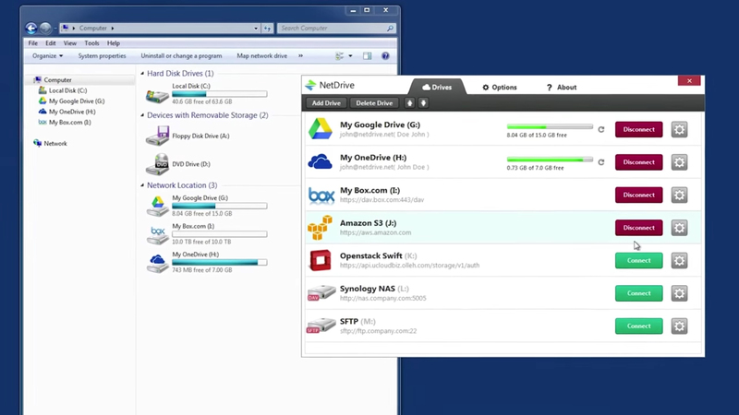Disconnect Amazon S3 (J:)
739x415 pixels.
click(638, 228)
